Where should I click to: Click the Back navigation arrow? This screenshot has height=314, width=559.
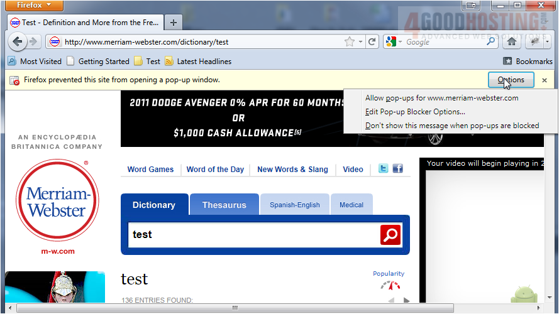click(x=17, y=42)
